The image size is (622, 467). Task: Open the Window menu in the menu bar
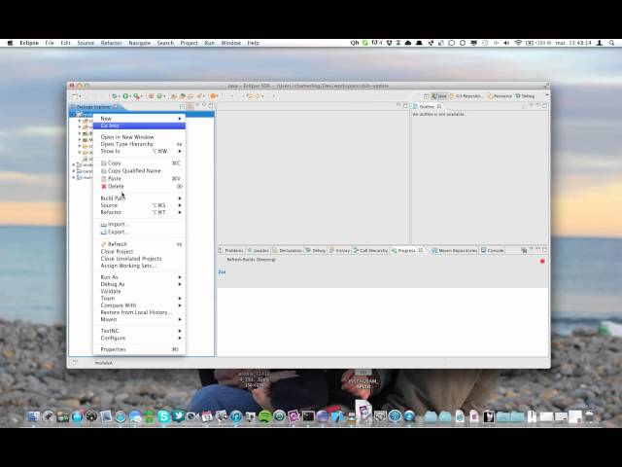pos(231,43)
